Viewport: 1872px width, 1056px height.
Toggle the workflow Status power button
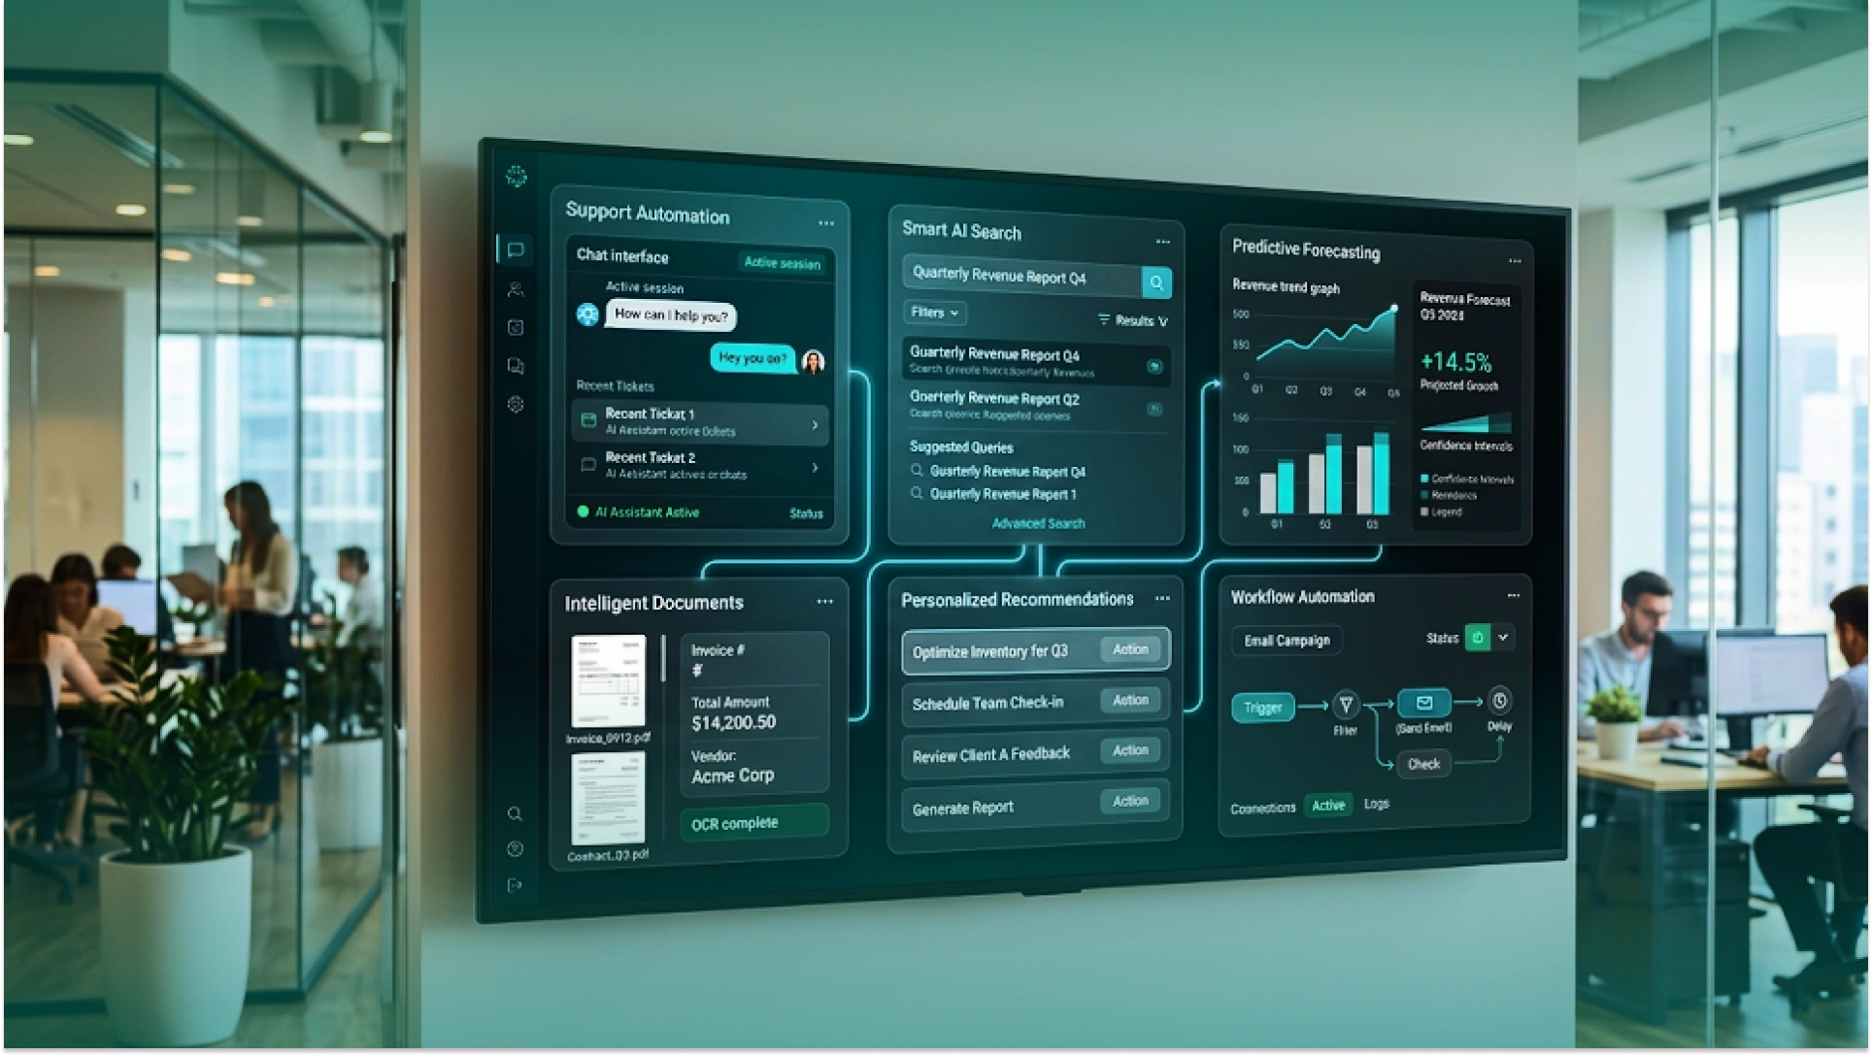(x=1477, y=638)
